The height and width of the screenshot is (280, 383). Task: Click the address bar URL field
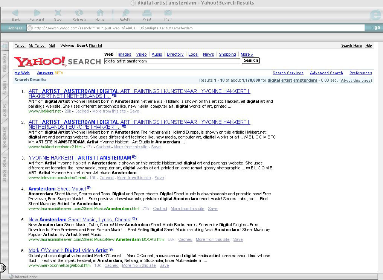click(195, 28)
